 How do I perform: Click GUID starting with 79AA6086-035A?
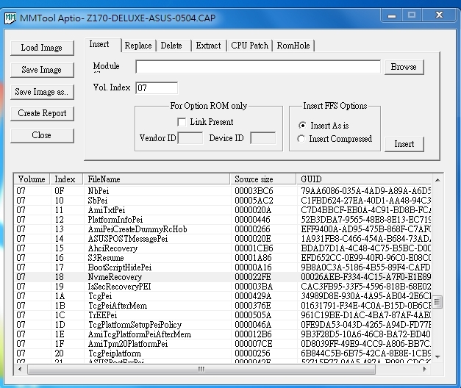(x=365, y=191)
